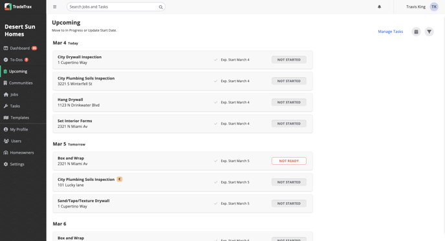Toggle checkmark for Hang Drywall task
This screenshot has width=445, height=241.
click(215, 102)
